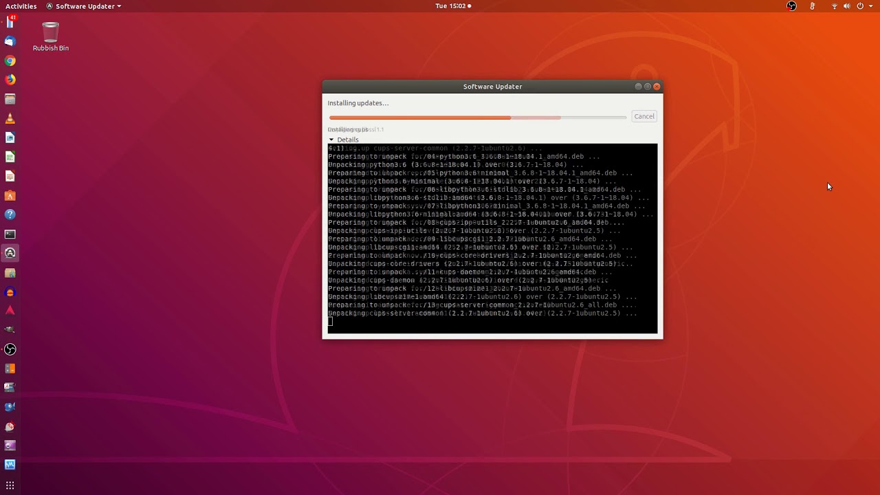Click the Software Updater title bar
The height and width of the screenshot is (495, 880).
[x=492, y=87]
